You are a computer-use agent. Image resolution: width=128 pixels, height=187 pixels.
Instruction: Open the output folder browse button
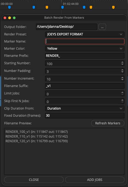pos(102,27)
